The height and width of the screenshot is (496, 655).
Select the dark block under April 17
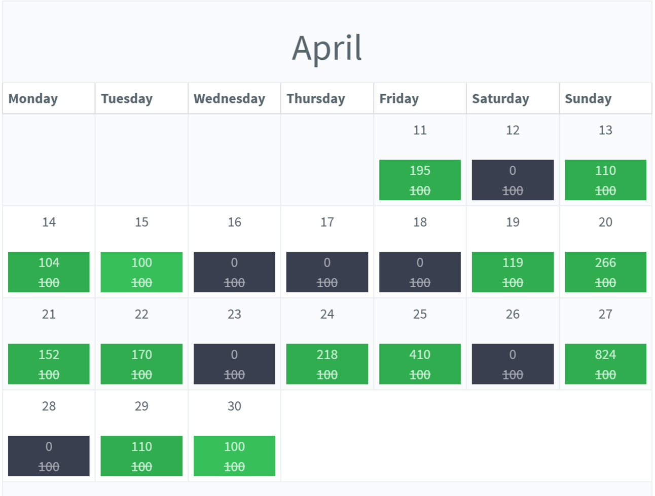click(x=327, y=272)
